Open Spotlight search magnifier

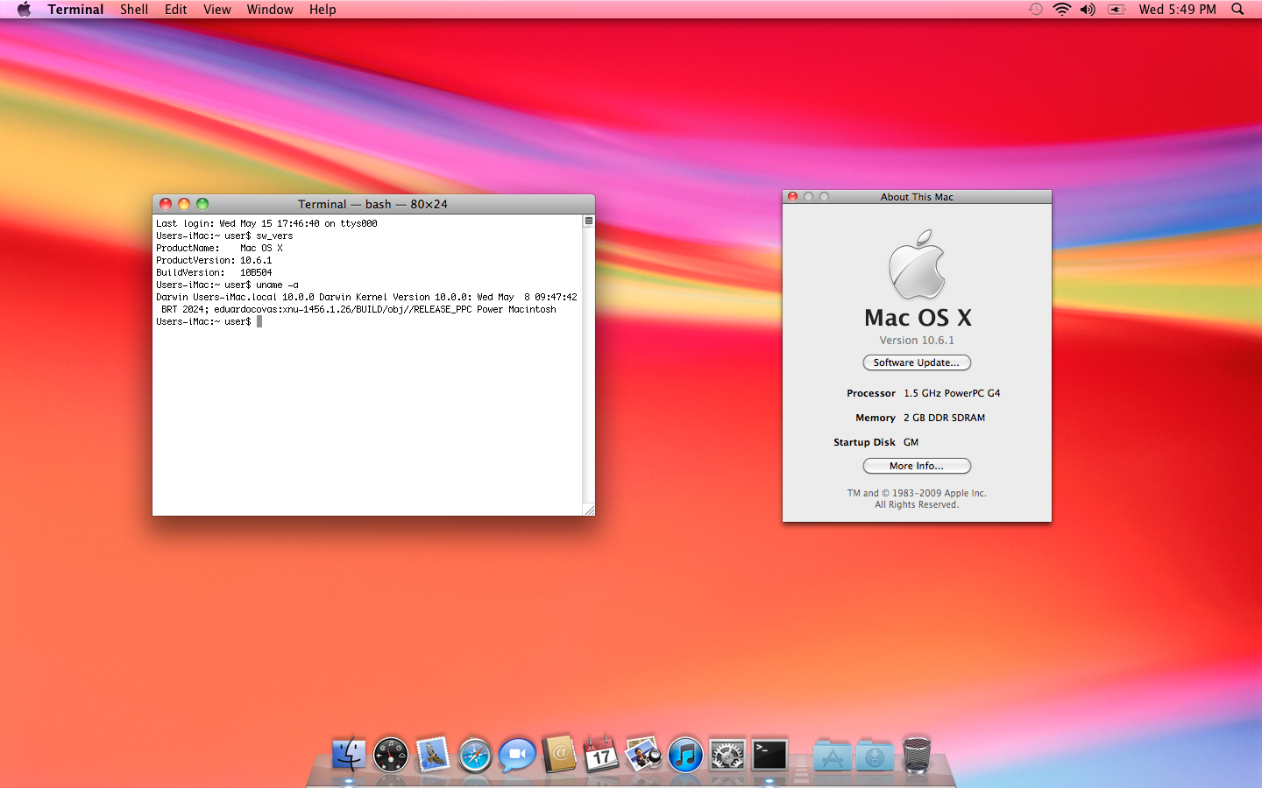[x=1237, y=10]
